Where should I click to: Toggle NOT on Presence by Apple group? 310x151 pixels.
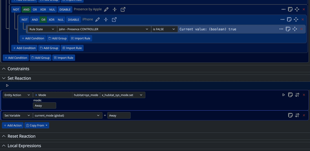point(16,9)
